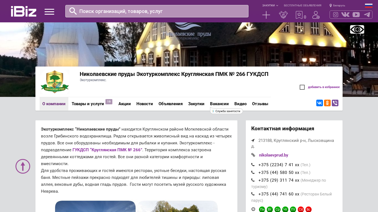
Task: Click the address 213188 Круглянский р-н
Action: [292, 143]
